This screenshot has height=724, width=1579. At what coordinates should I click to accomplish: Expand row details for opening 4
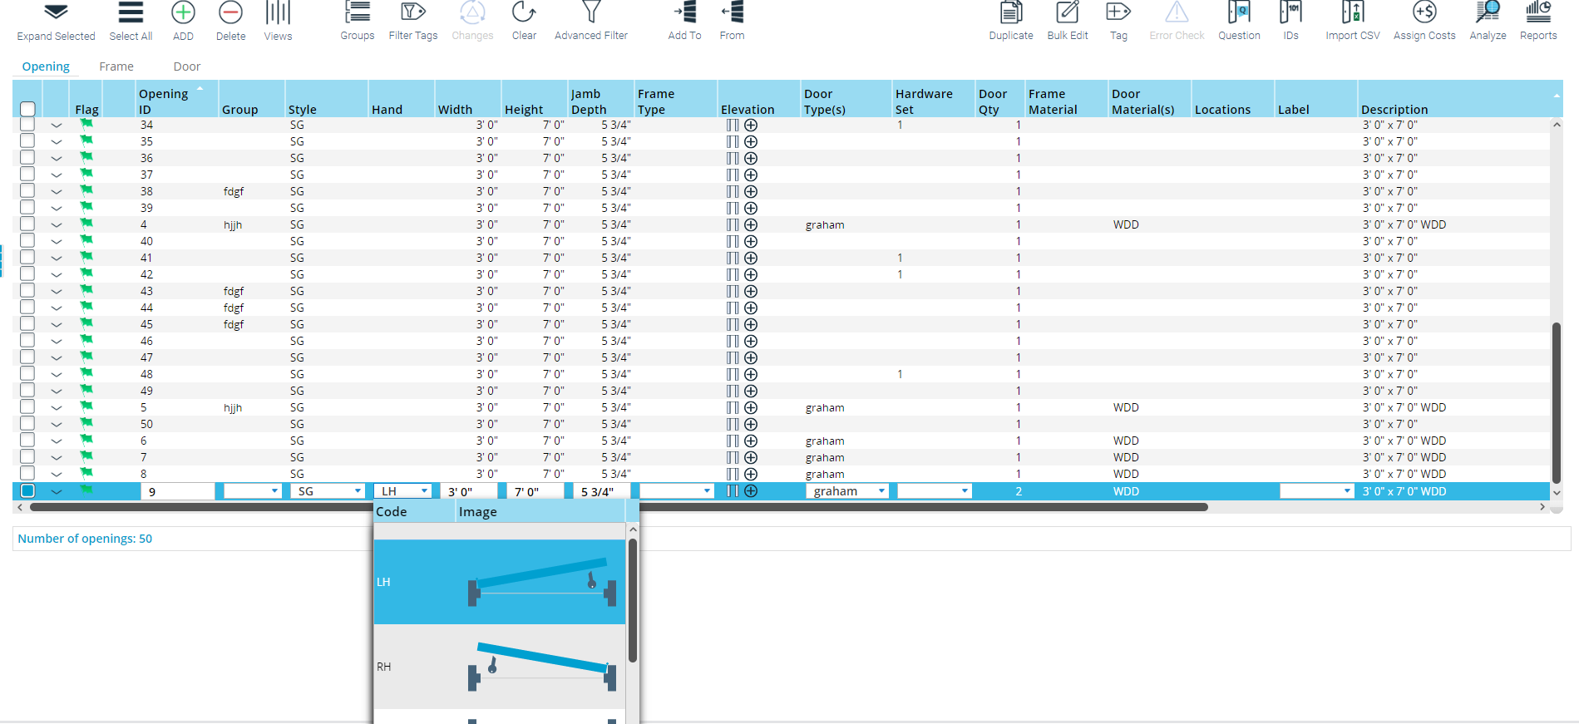(x=57, y=225)
